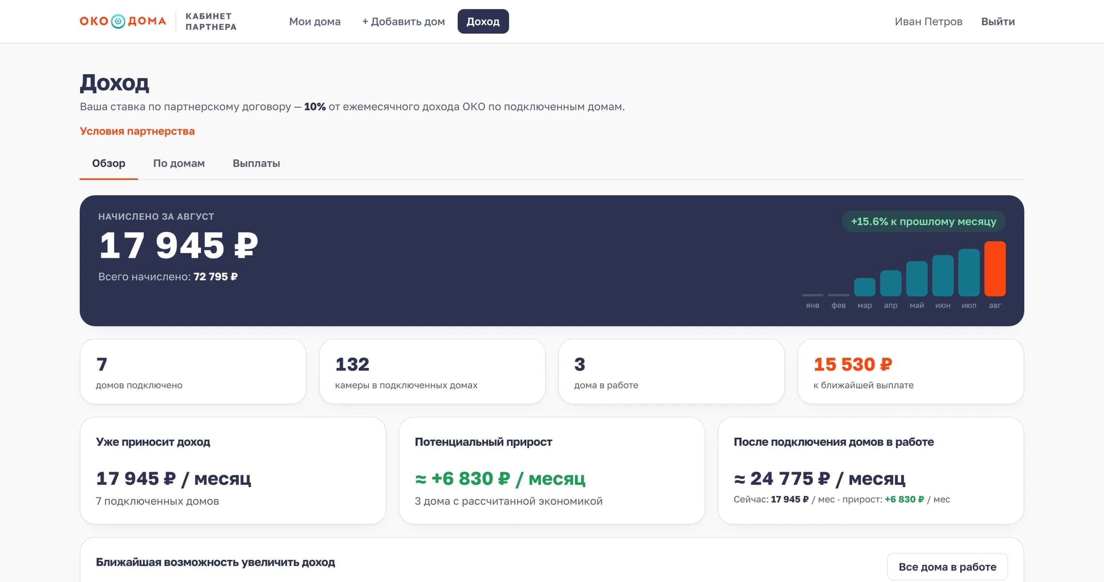The image size is (1104, 582).
Task: Open the Потенциальный прирост card
Action: (552, 471)
